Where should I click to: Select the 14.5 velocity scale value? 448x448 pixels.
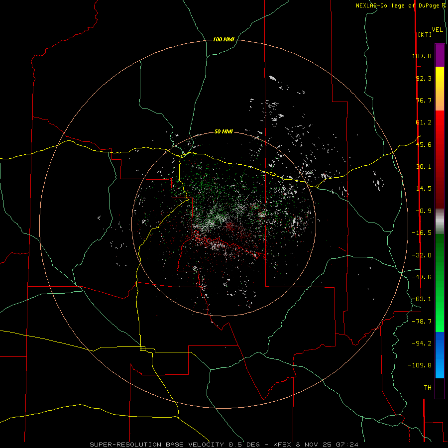[424, 189]
